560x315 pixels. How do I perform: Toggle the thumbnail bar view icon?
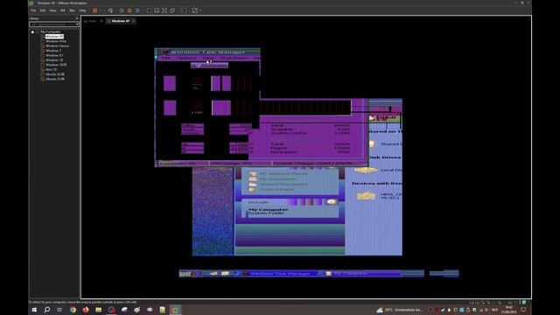157,10
